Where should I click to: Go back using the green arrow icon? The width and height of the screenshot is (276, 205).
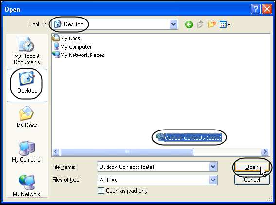[x=189, y=25]
